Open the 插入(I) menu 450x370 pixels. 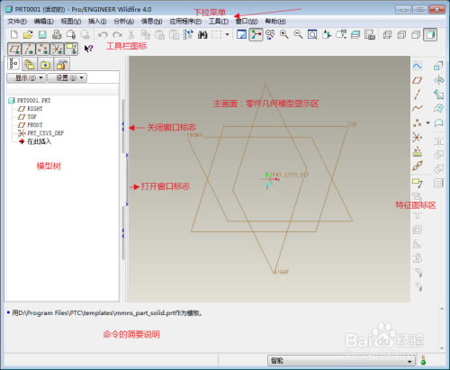pos(97,22)
